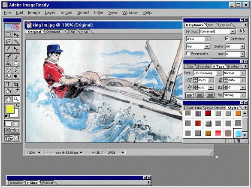Viewport: 251px width, 188px height.
Task: Open the Font family dropdown
Action: [219, 73]
